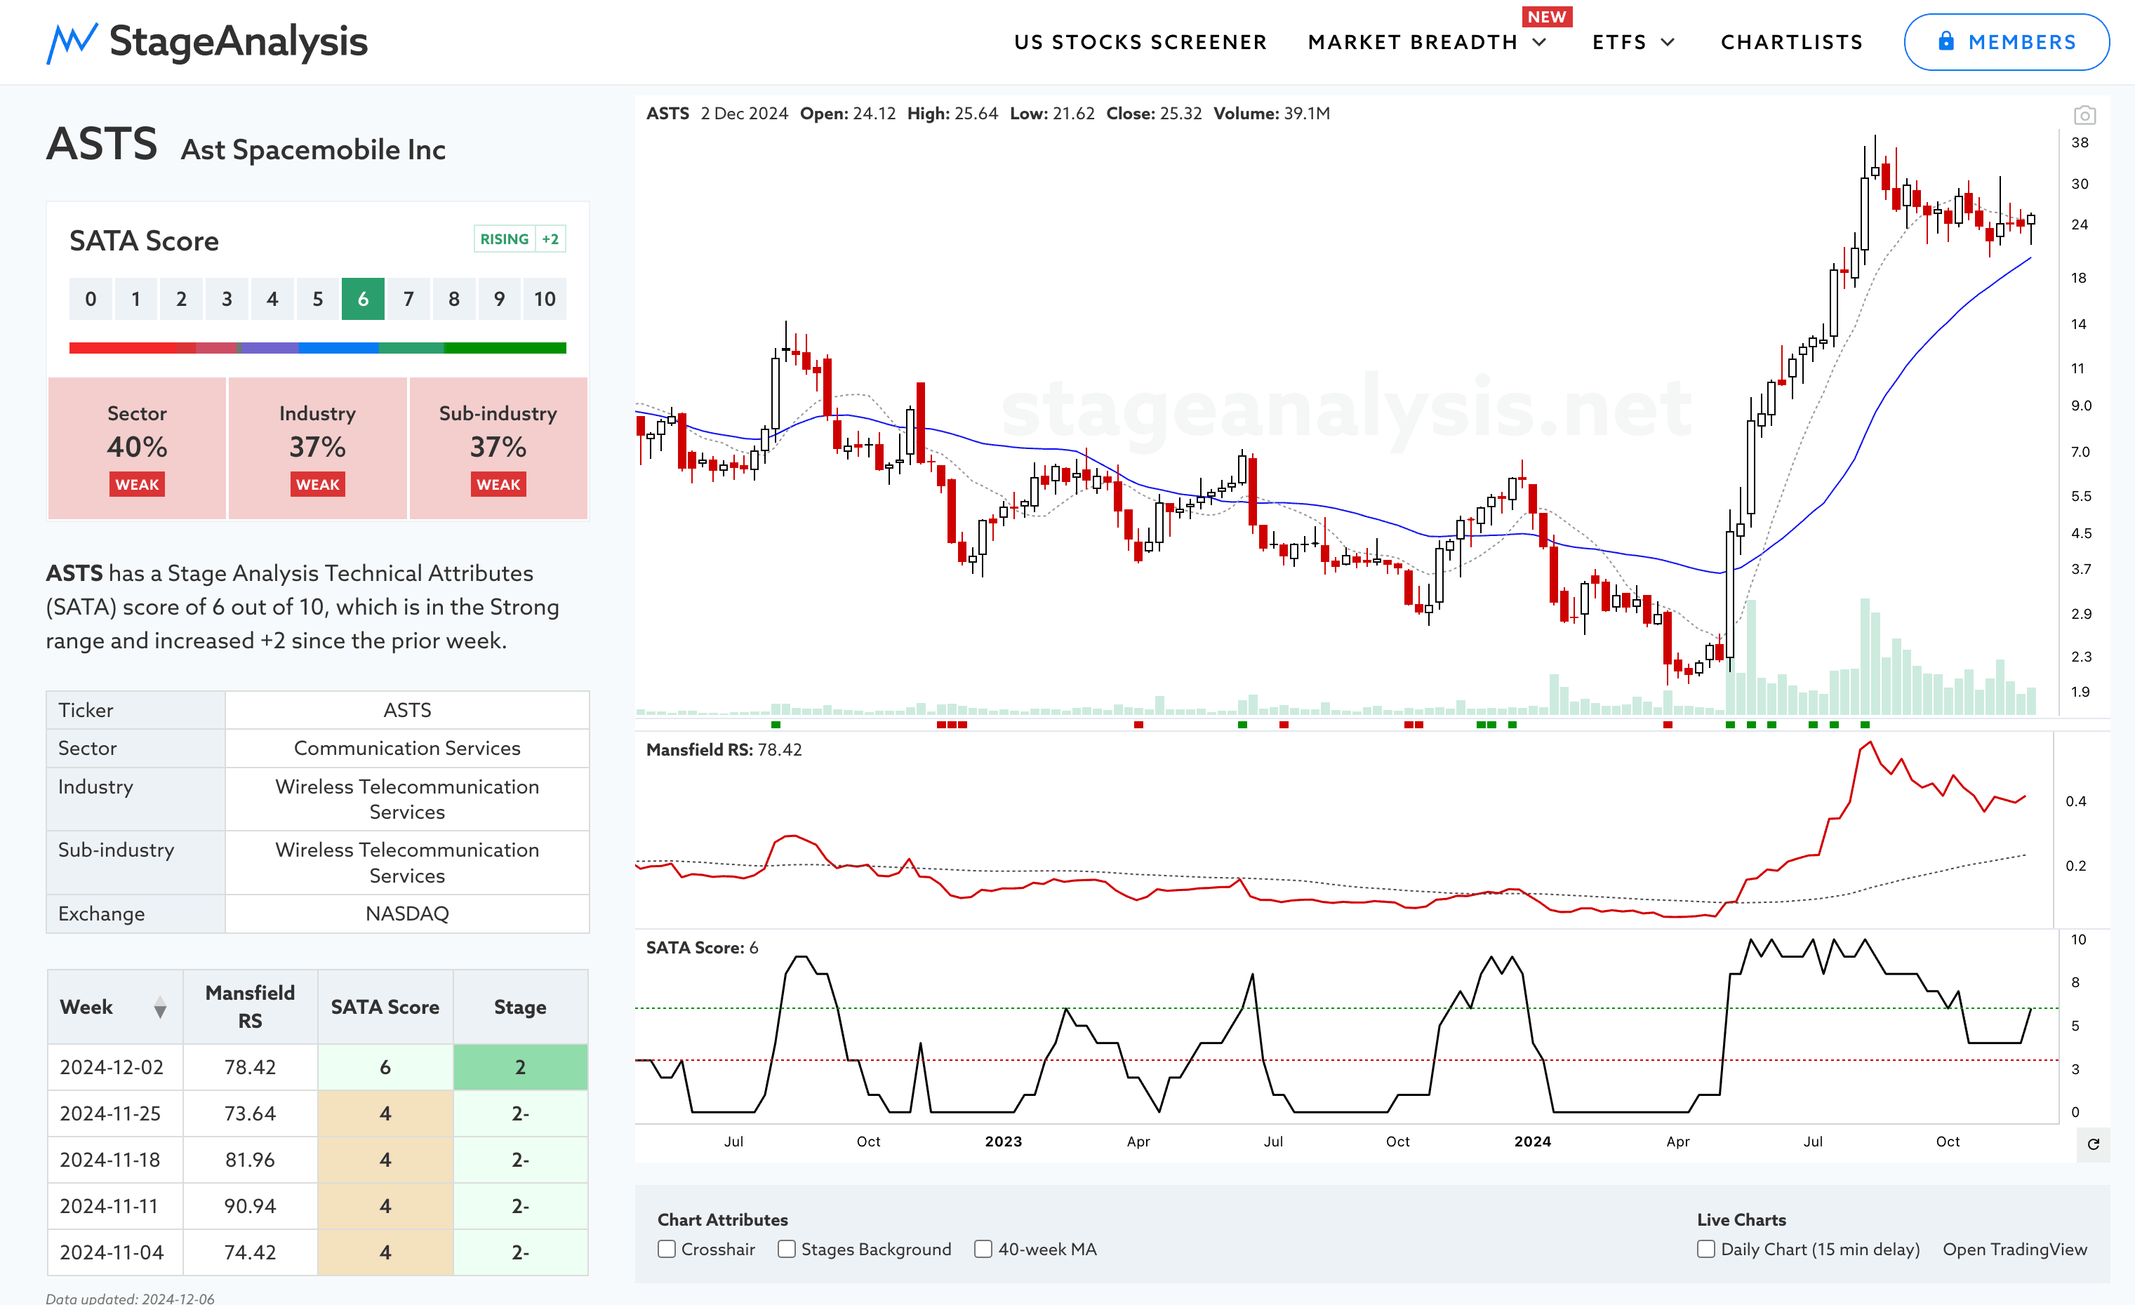Toggle the 40-week MA checkbox
This screenshot has width=2135, height=1305.
pos(983,1249)
